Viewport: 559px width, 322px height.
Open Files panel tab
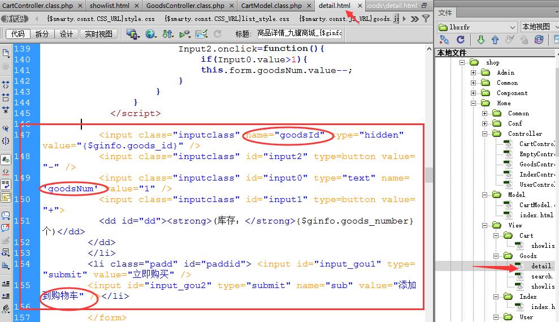click(x=445, y=13)
